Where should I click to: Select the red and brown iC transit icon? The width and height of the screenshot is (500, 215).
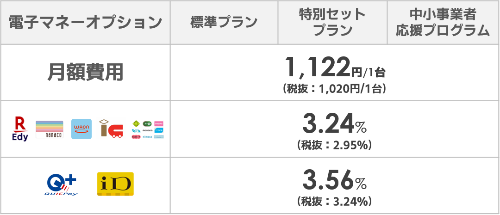click(110, 129)
